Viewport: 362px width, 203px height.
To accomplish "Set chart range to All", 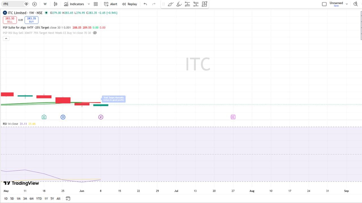I will [59, 198].
